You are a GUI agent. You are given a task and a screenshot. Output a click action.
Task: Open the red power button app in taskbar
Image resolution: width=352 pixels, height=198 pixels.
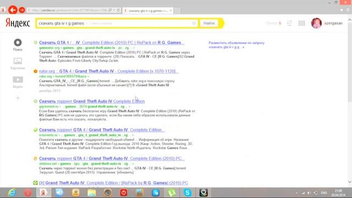[x=124, y=193]
